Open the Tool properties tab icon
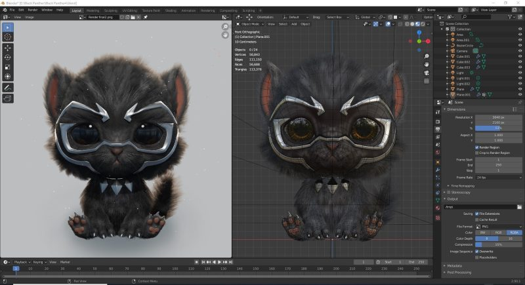Viewport: 525px width, 285px height. coord(438,112)
